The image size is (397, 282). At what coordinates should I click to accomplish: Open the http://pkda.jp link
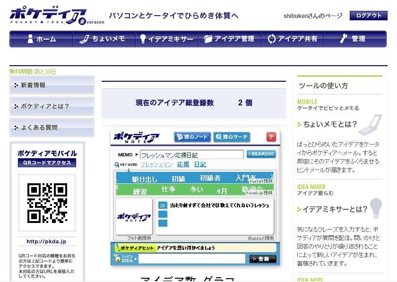coord(46,241)
